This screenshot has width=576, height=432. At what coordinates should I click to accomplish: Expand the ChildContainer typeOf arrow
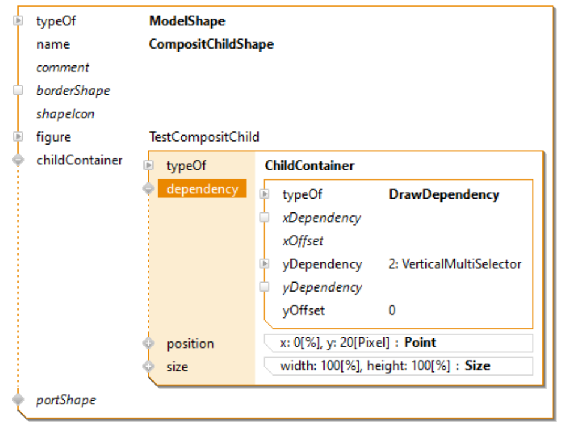coord(148,166)
